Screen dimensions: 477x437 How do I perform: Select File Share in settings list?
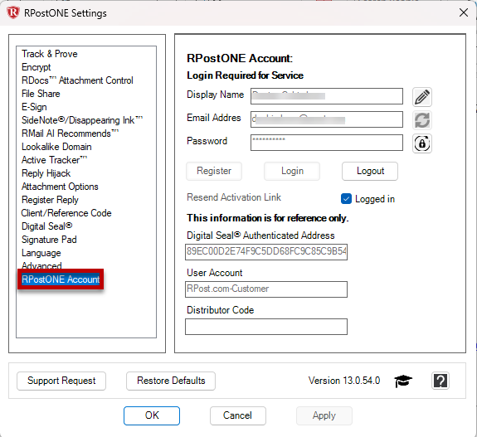point(41,94)
